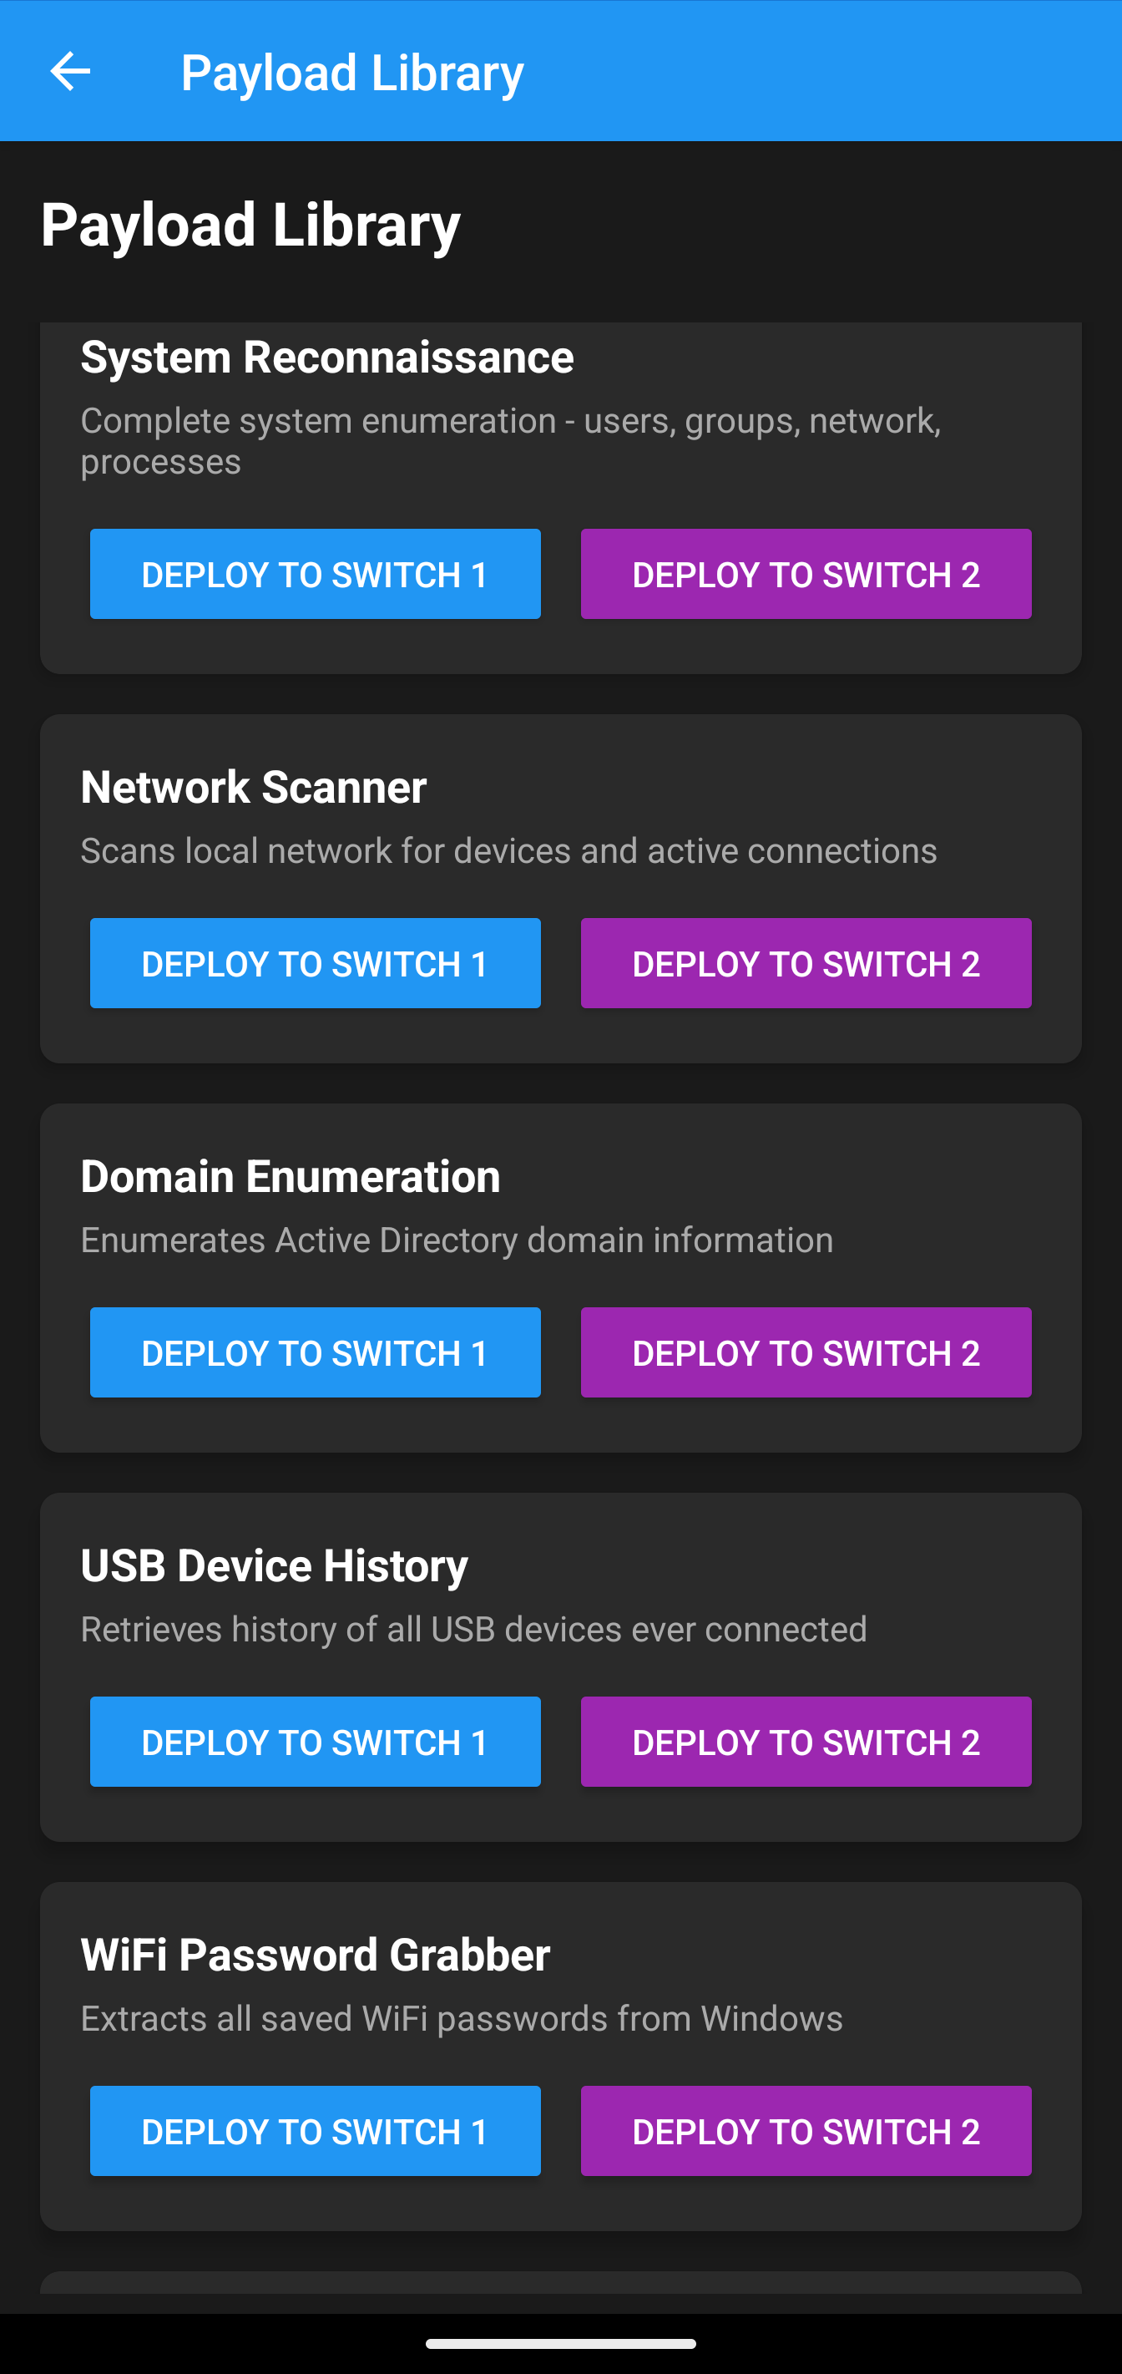Image resolution: width=1122 pixels, height=2374 pixels.
Task: Tap the back arrow icon
Action: coord(70,72)
